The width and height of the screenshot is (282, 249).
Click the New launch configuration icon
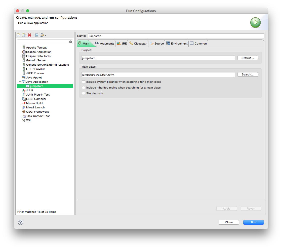click(x=19, y=35)
